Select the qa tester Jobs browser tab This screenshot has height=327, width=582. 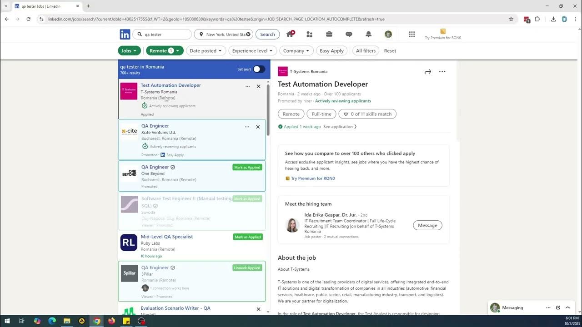click(41, 6)
